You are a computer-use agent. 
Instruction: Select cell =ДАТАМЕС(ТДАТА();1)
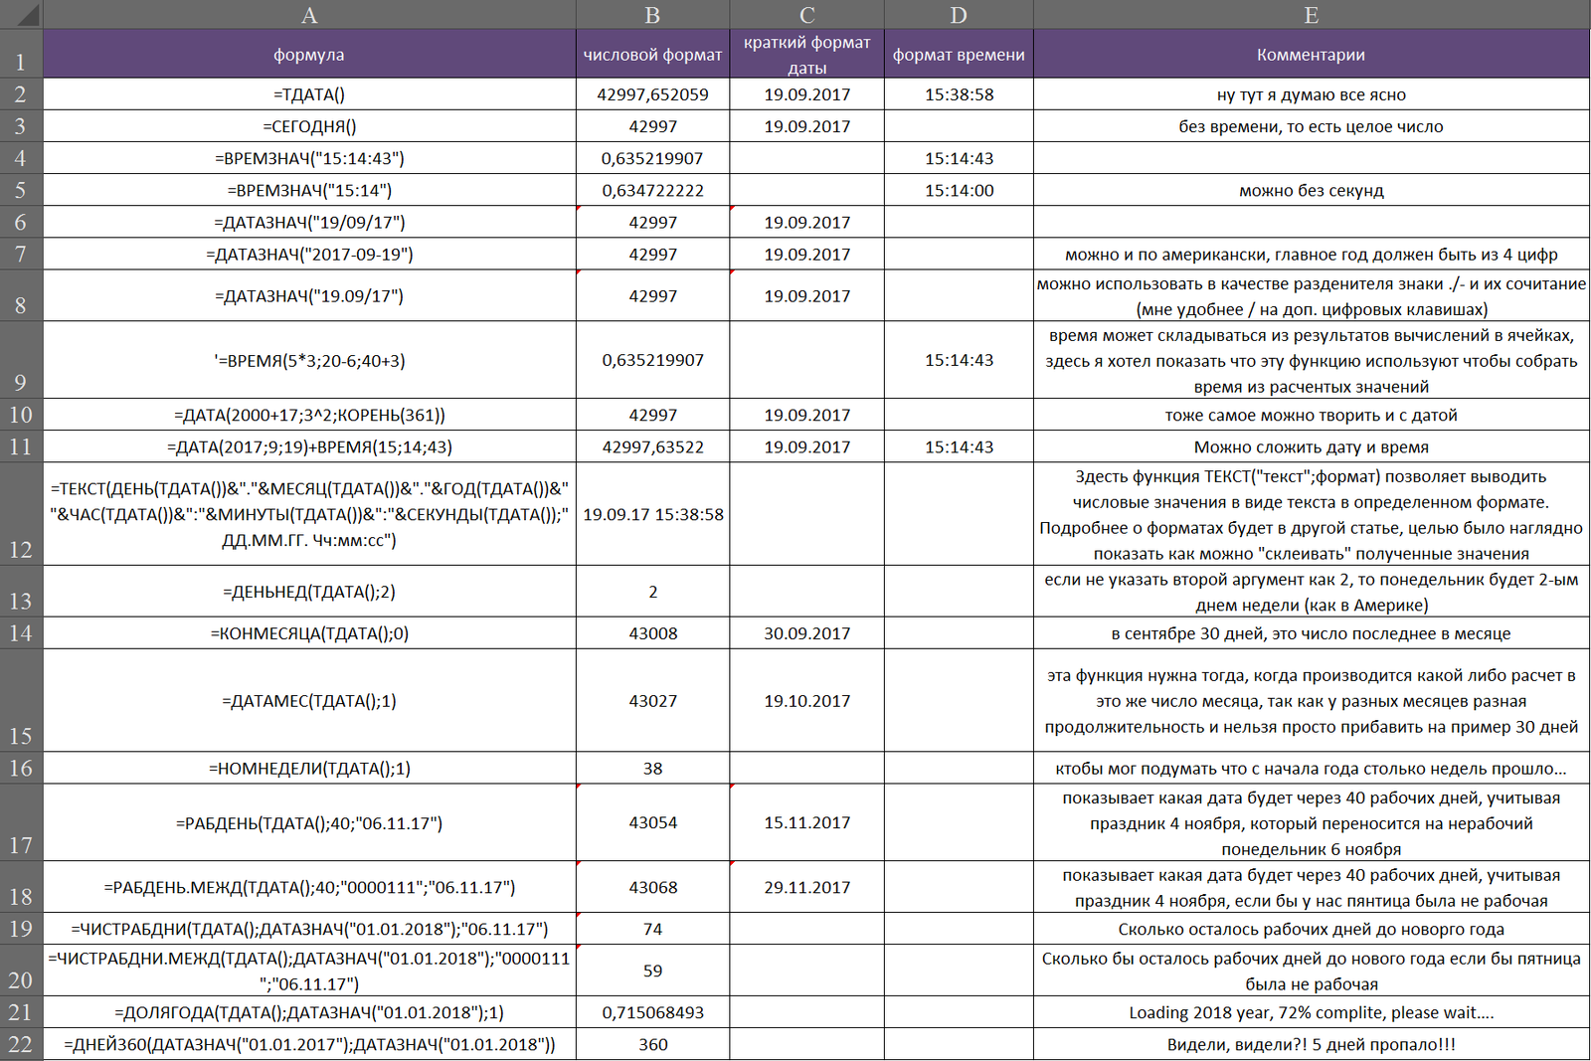(x=309, y=700)
